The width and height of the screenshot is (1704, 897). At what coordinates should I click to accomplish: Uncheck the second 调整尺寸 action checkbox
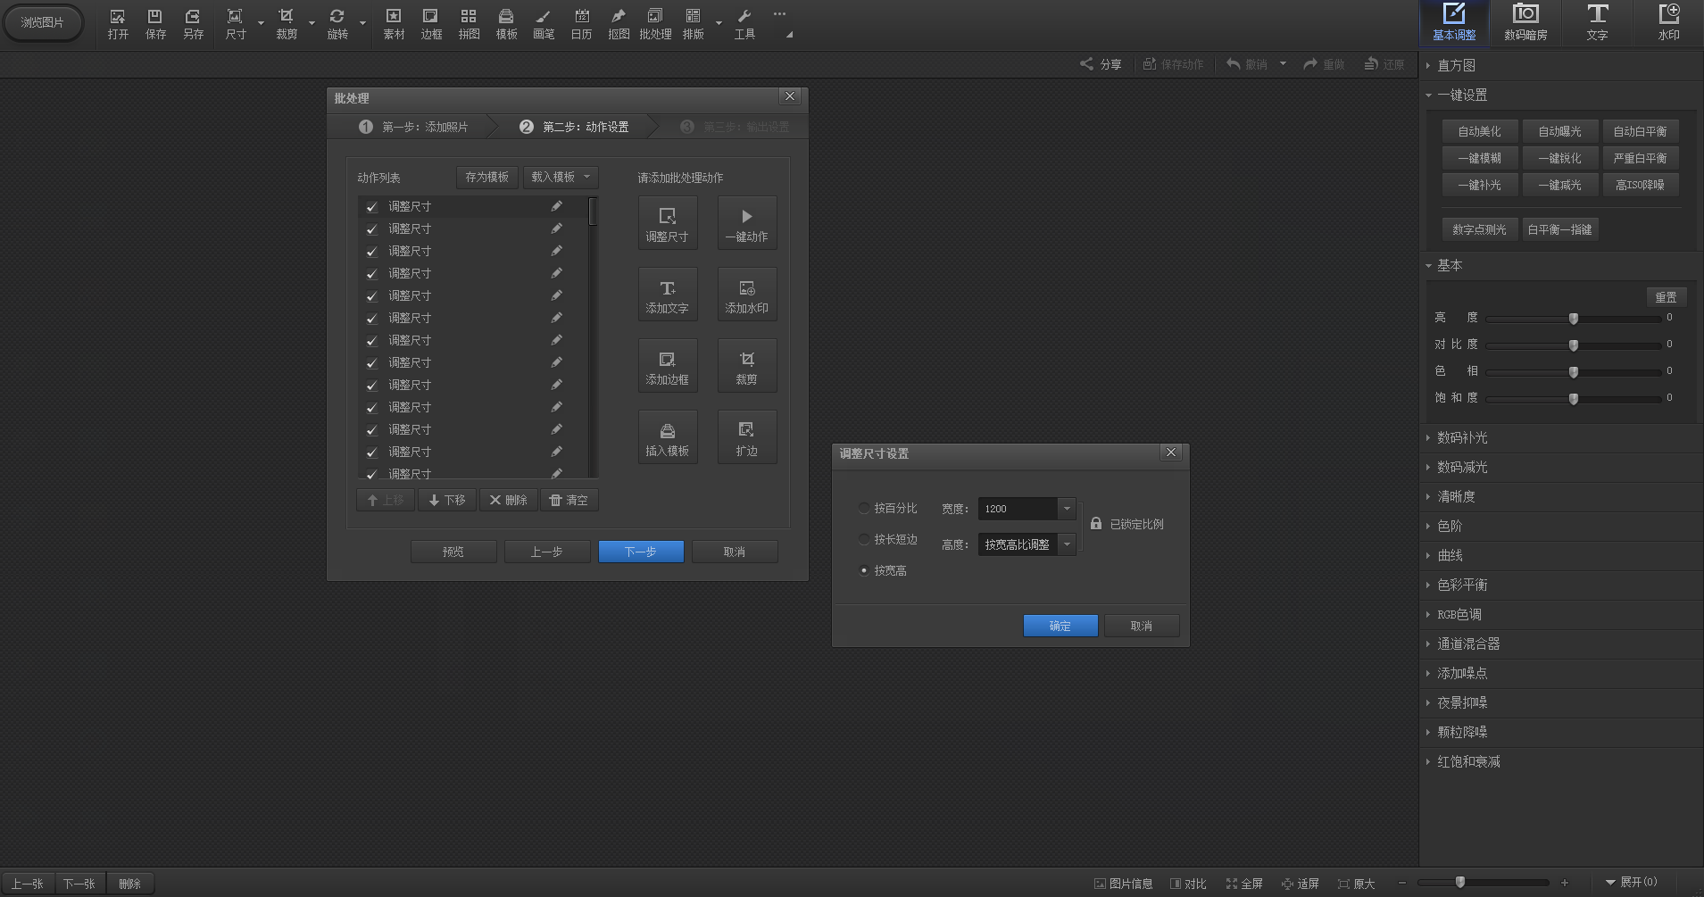(371, 229)
